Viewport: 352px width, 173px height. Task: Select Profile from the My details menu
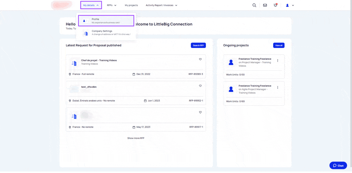(106, 21)
